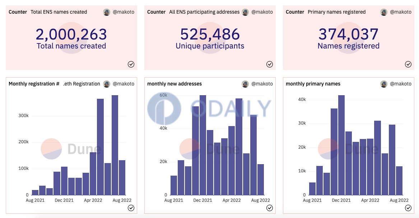Visit @makoto link on Monthly registration chart
The width and height of the screenshot is (419, 218).
tap(124, 84)
